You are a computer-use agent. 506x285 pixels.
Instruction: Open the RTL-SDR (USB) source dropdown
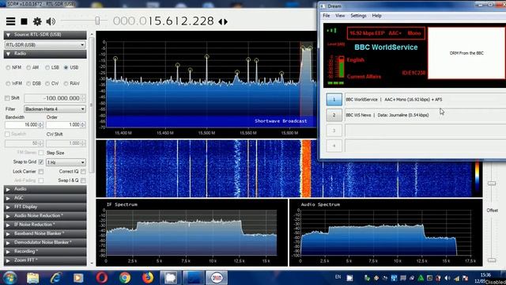[x=45, y=44]
